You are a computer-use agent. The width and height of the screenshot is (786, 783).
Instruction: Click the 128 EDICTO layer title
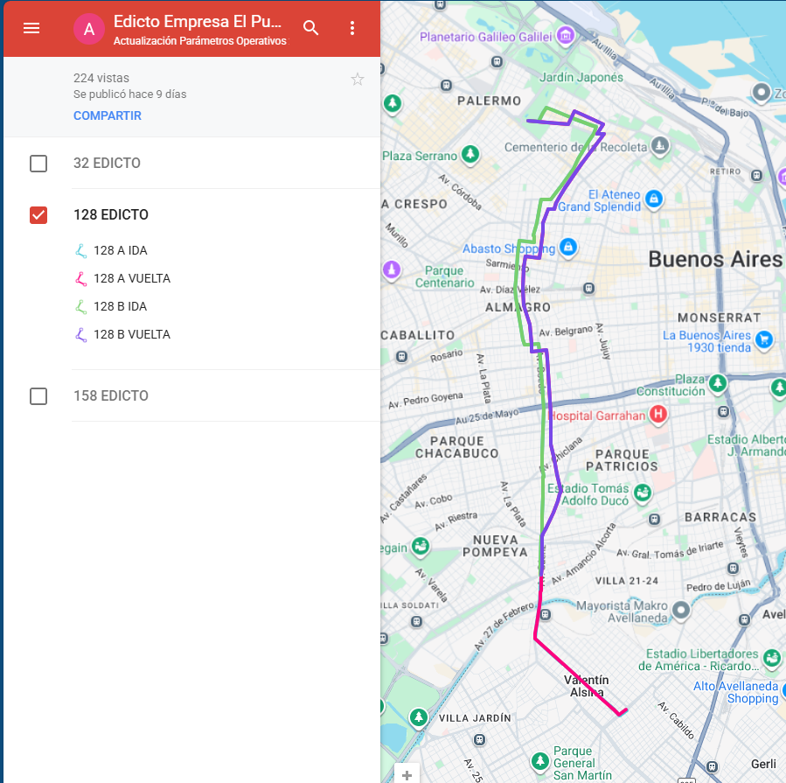click(x=111, y=214)
